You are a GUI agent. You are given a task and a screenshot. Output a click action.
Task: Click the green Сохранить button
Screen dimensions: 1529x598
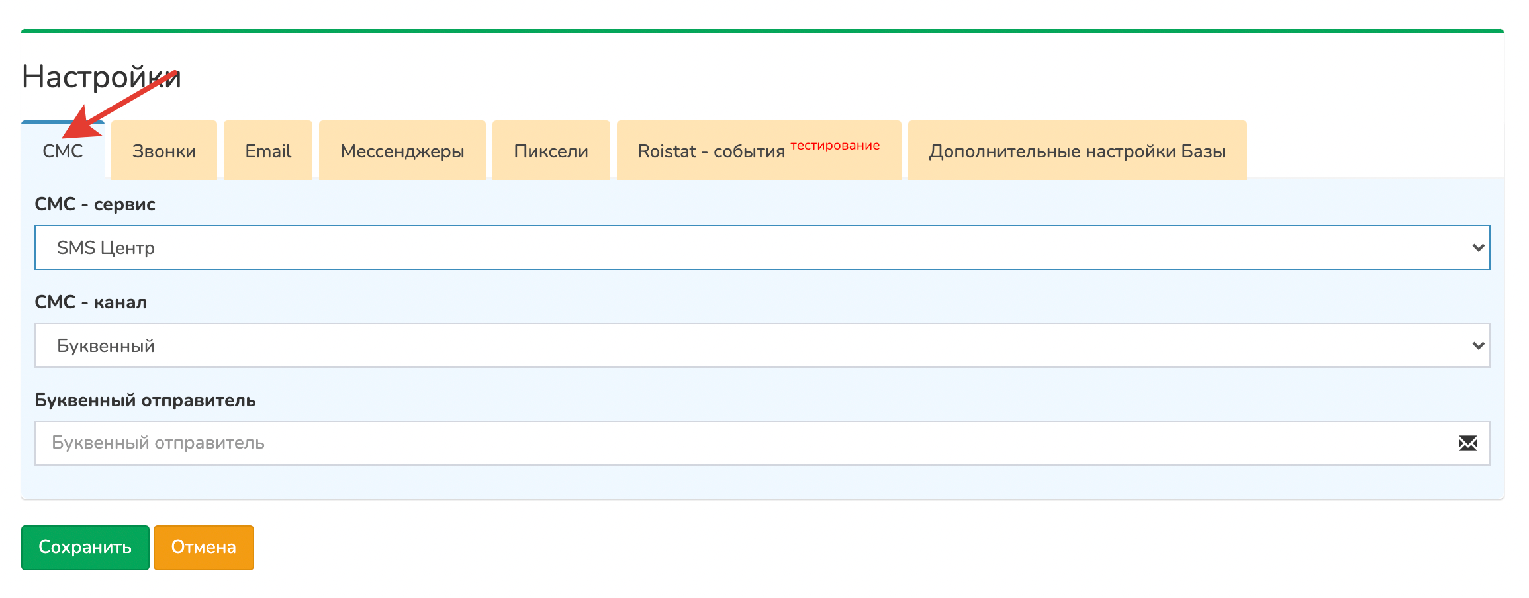(85, 548)
